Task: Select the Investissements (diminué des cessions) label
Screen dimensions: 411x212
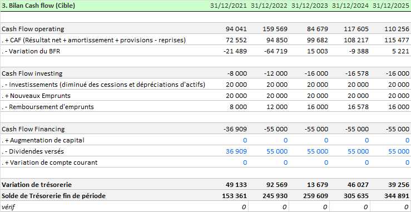Action: tap(103, 85)
